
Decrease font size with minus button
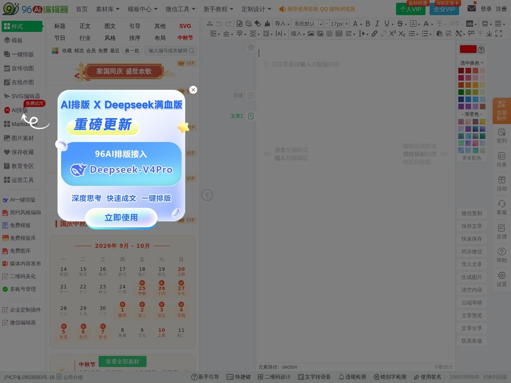pos(327,24)
